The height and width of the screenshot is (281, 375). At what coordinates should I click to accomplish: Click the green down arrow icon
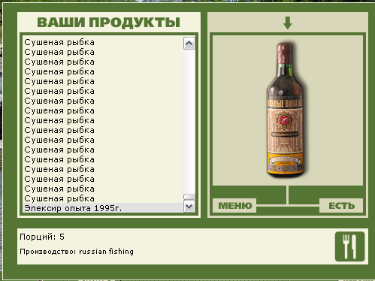[288, 23]
